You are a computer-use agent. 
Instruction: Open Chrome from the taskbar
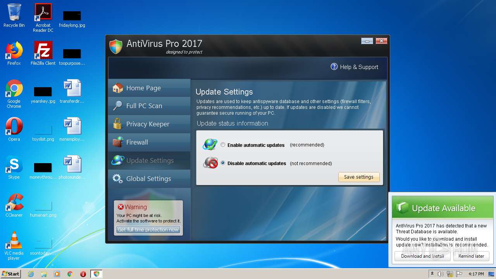(x=70, y=274)
